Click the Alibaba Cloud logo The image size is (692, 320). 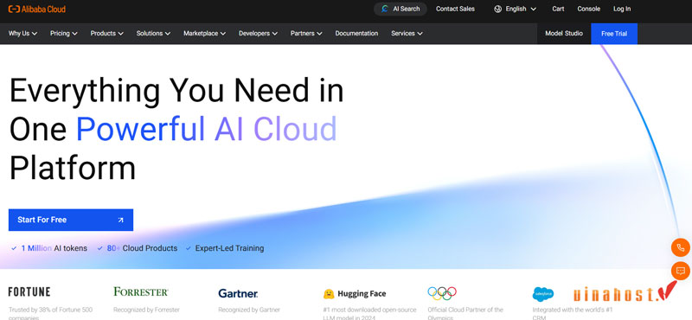click(36, 9)
